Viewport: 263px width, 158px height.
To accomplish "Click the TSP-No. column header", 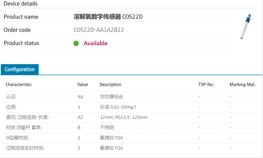I will pos(206,85).
